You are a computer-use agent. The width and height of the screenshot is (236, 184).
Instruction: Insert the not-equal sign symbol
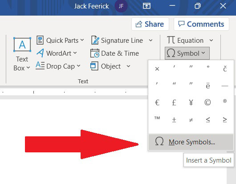coord(191,120)
